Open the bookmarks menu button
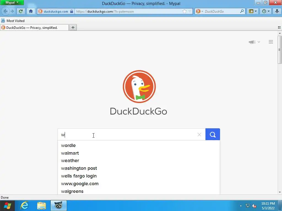The image size is (282, 211). [253, 11]
